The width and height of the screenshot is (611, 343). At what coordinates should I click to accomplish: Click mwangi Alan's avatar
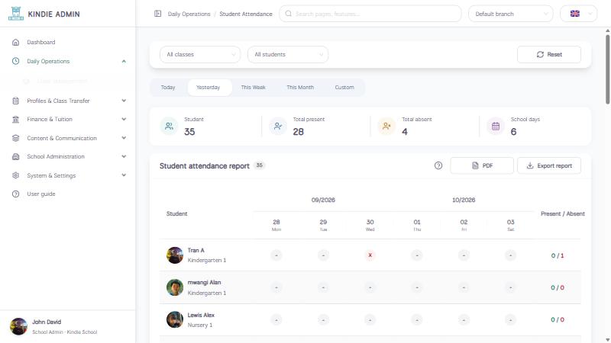point(175,287)
